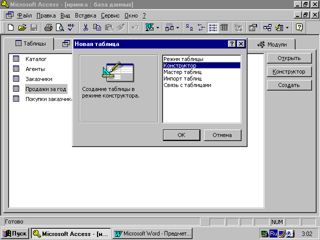Select the Покупки заказчика table
The image size is (320, 240).
point(48,99)
